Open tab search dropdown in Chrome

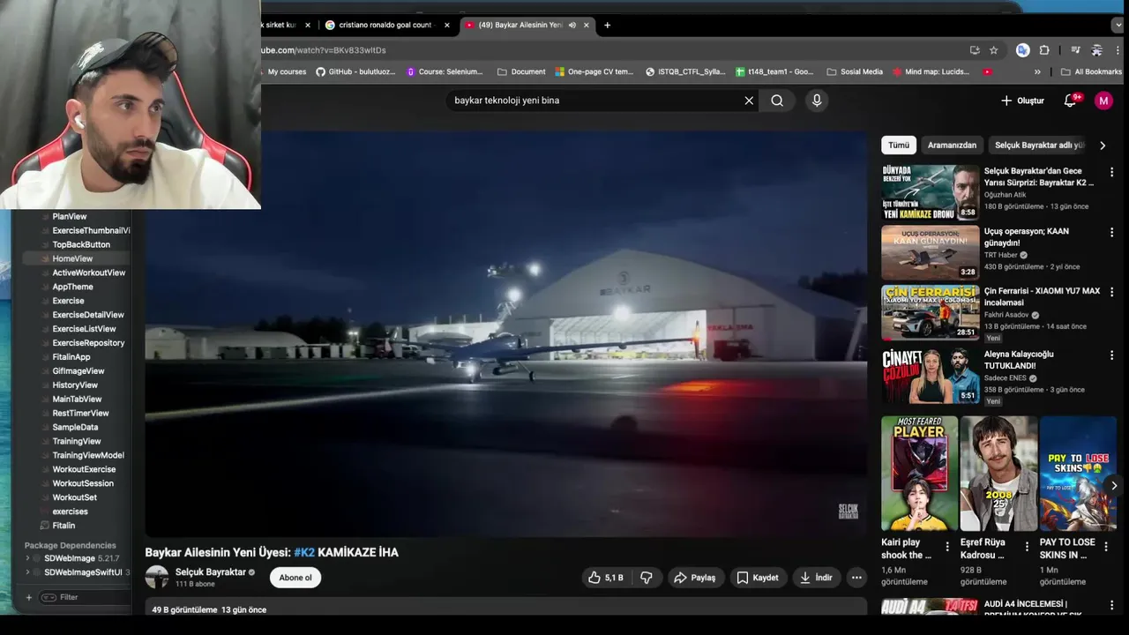click(1118, 25)
